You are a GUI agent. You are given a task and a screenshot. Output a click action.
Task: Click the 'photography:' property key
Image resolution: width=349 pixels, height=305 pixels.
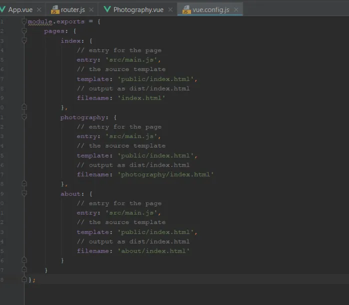84,117
